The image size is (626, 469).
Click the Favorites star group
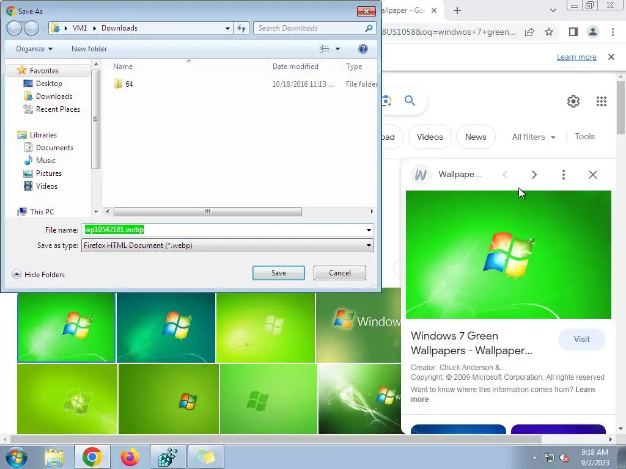[44, 71]
